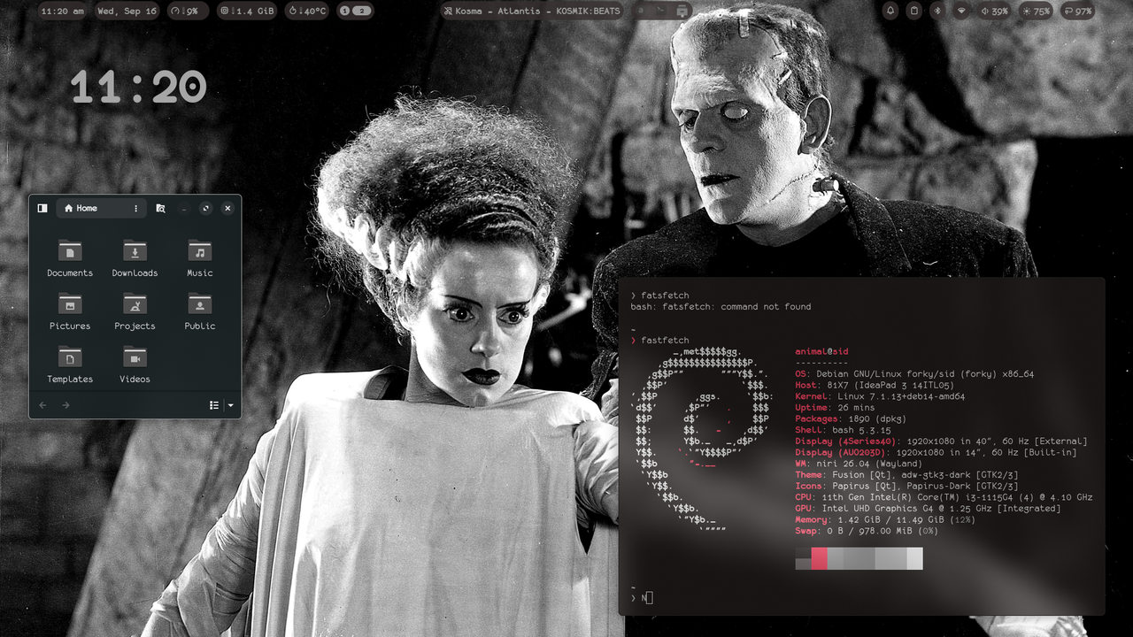1133x637 pixels.
Task: Click the 'Memory: 1.42 GiB / 11.49 GiB' line
Action: pos(885,519)
